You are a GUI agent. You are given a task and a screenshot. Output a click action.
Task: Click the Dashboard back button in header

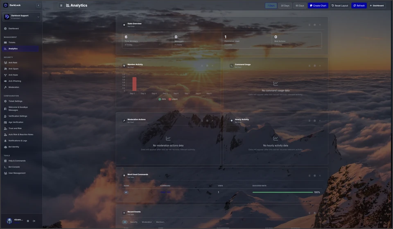click(377, 5)
